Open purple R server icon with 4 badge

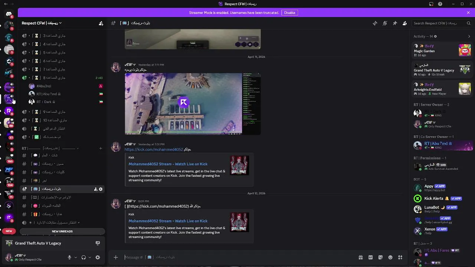point(9,111)
